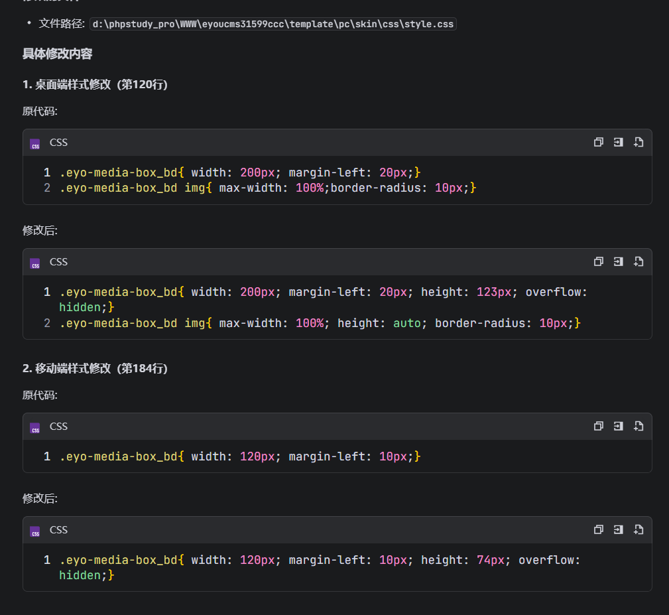Click the border-radius line in first code block
The image size is (669, 615).
coord(268,188)
